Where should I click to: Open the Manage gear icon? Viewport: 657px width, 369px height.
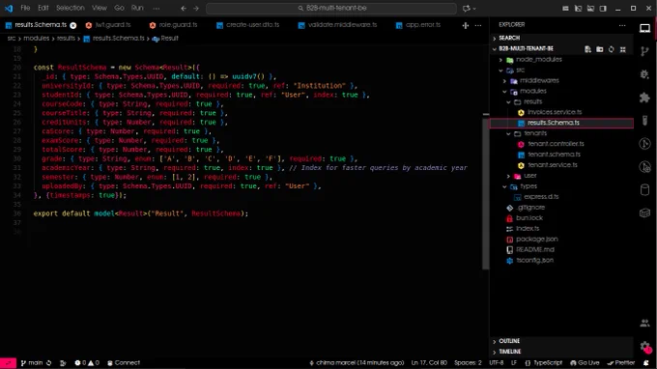coord(644,346)
